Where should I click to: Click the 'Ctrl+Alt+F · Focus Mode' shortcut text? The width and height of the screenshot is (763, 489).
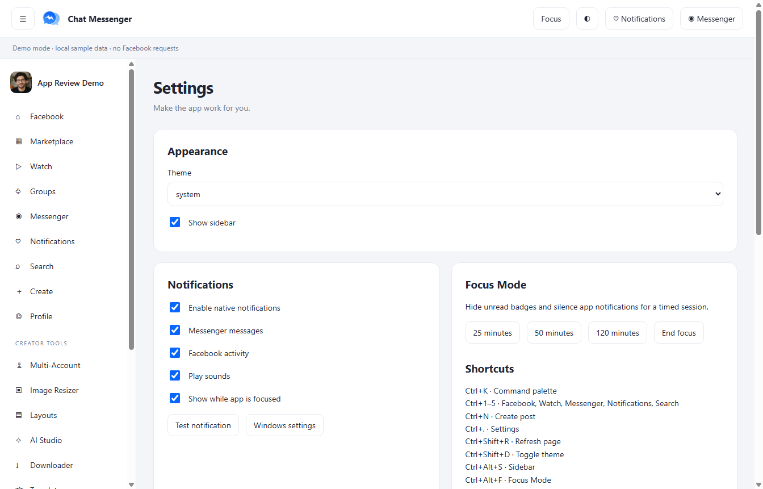pyautogui.click(x=508, y=480)
